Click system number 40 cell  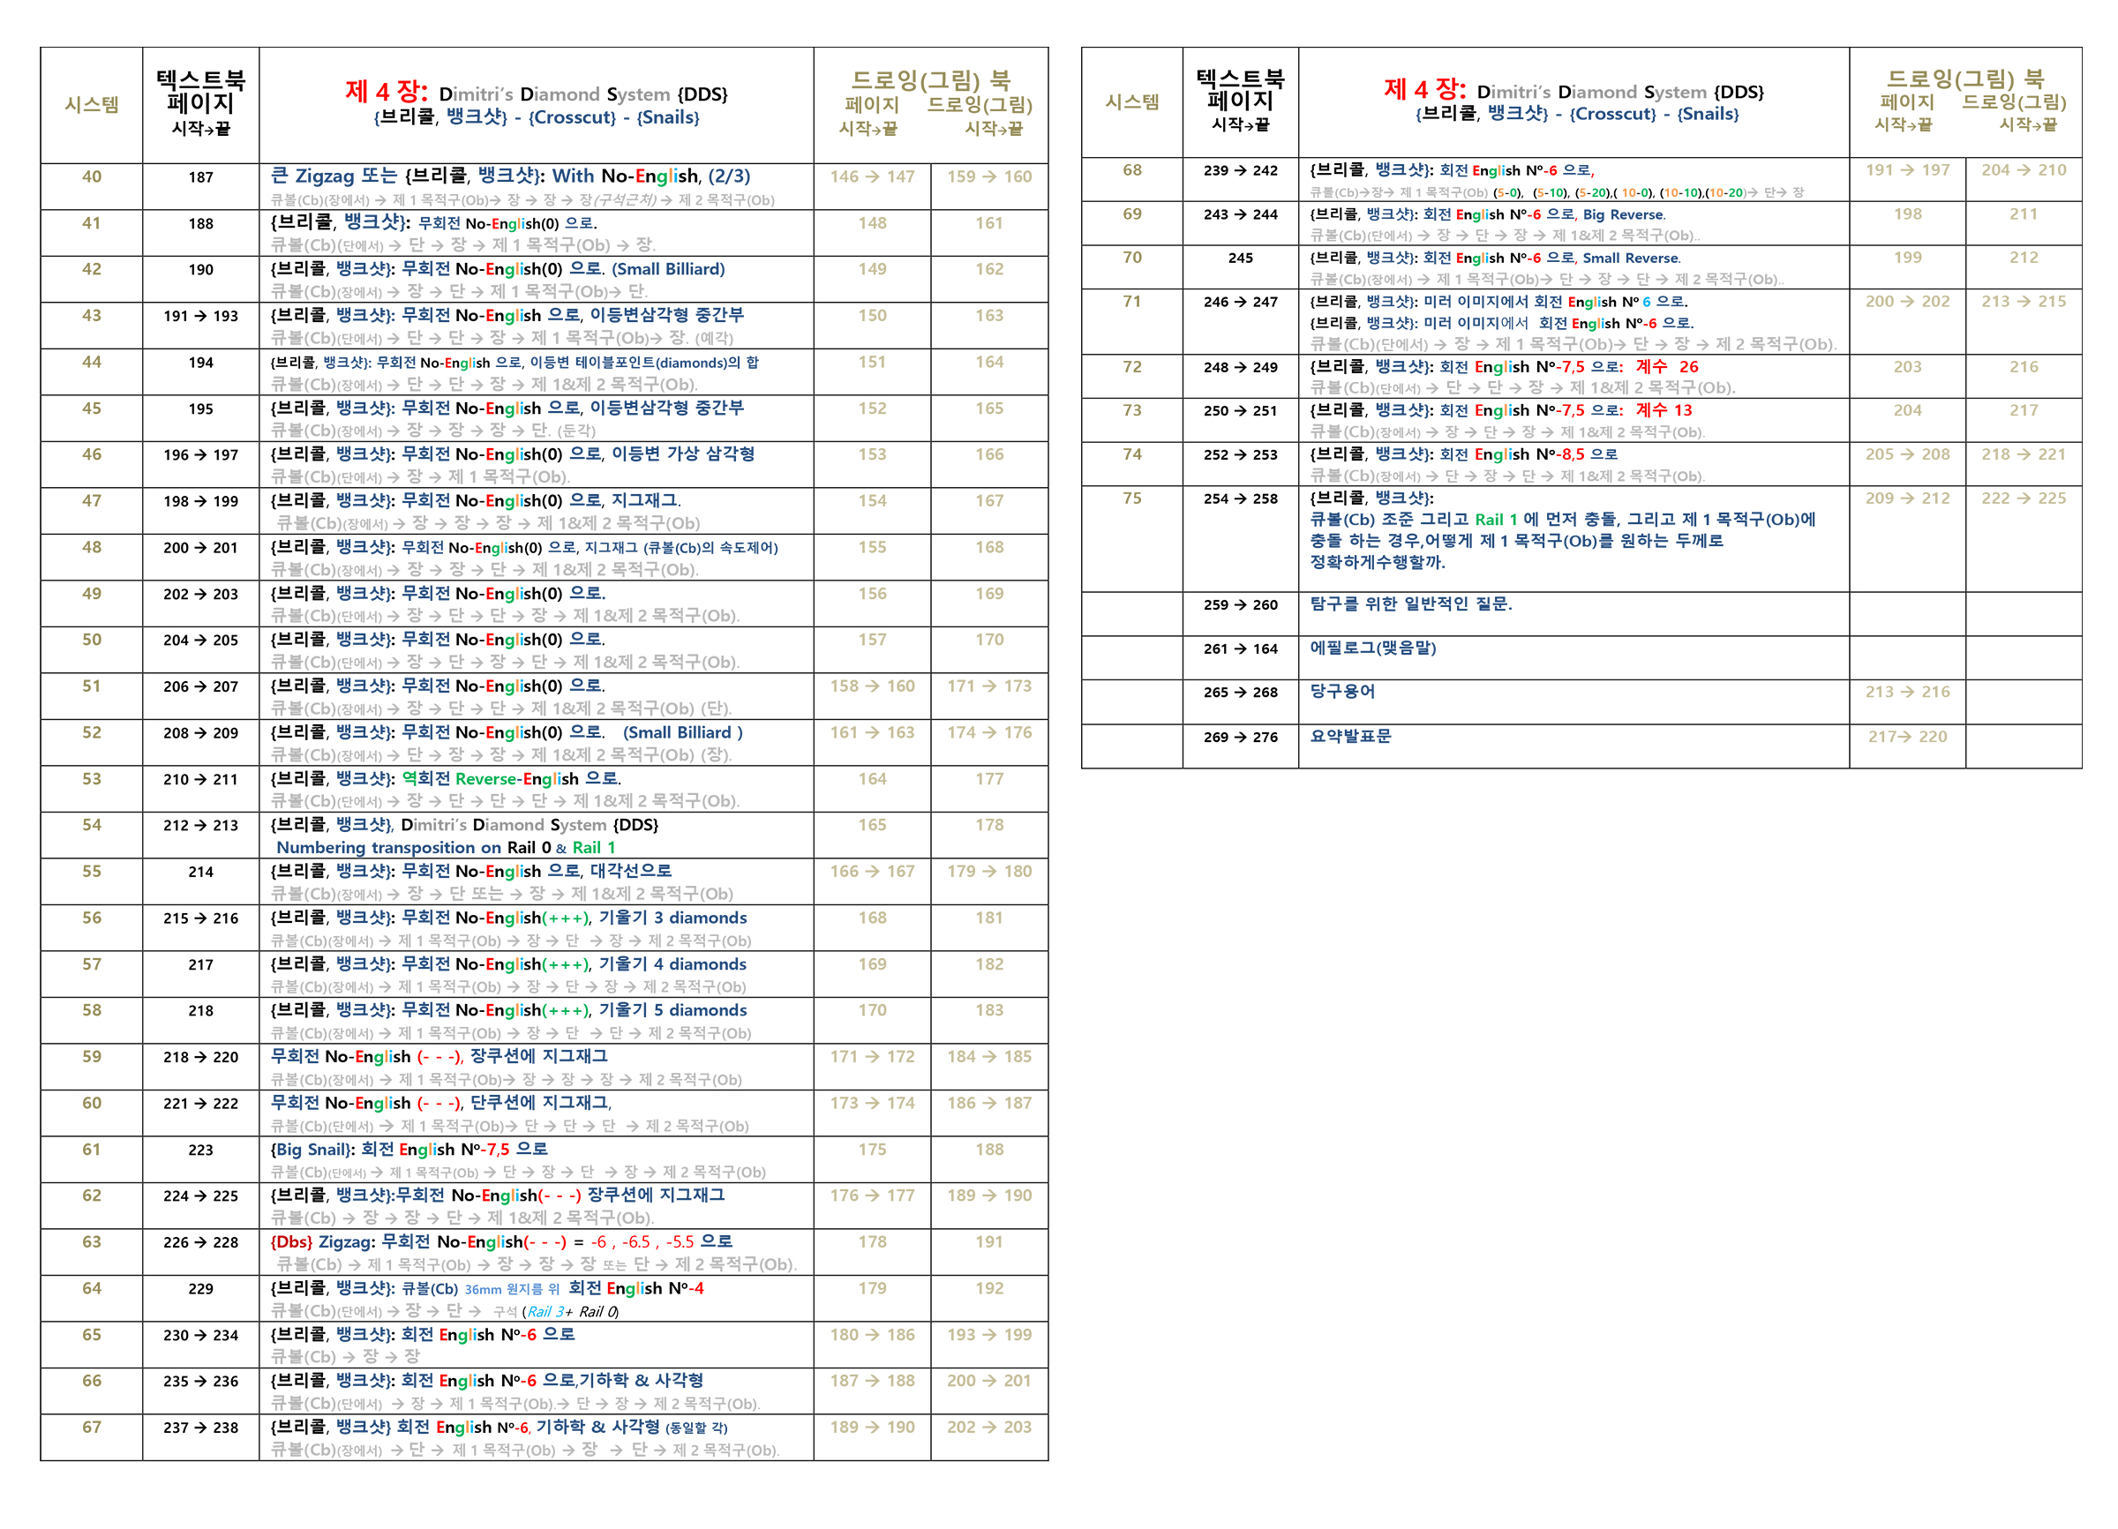(x=92, y=177)
